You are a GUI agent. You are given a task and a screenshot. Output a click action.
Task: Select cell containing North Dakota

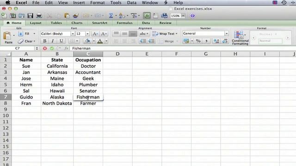tap(57, 103)
